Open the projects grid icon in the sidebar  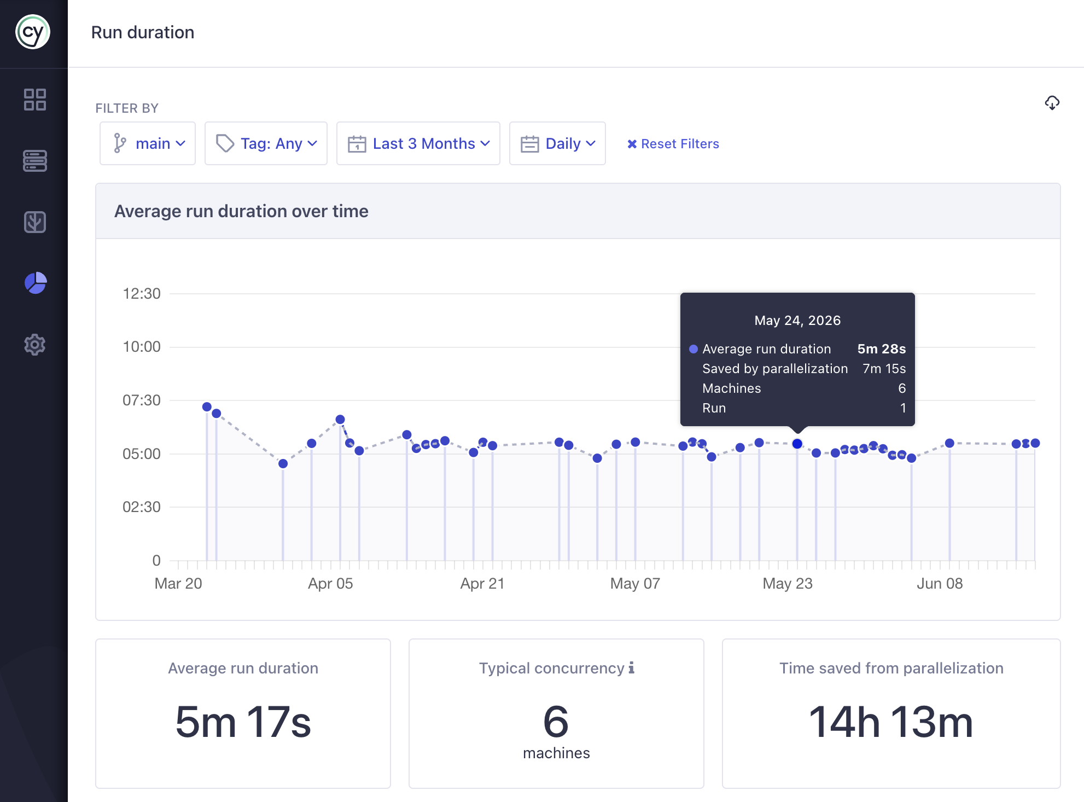(x=35, y=100)
